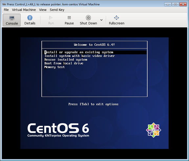Select the 'Memory test' entry
The image size is (189, 161).
[54, 67]
